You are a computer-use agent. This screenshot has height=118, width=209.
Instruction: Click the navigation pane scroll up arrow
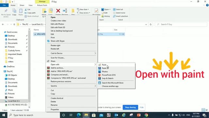29,29
